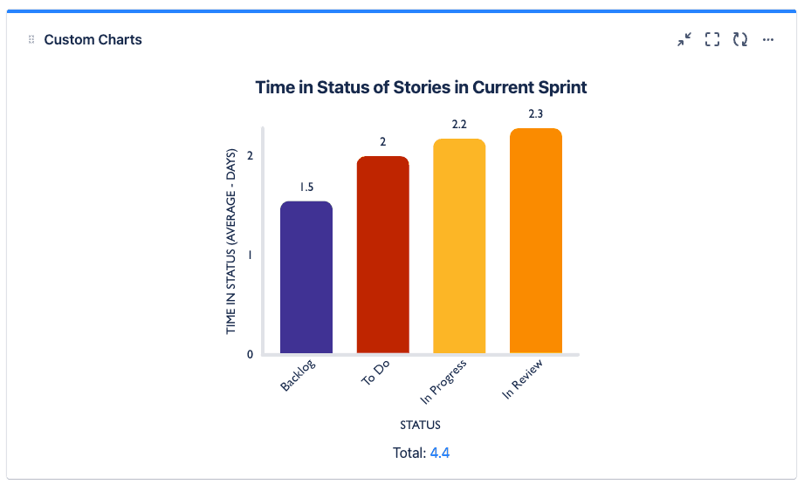Open the more options ellipsis menu

coord(768,39)
